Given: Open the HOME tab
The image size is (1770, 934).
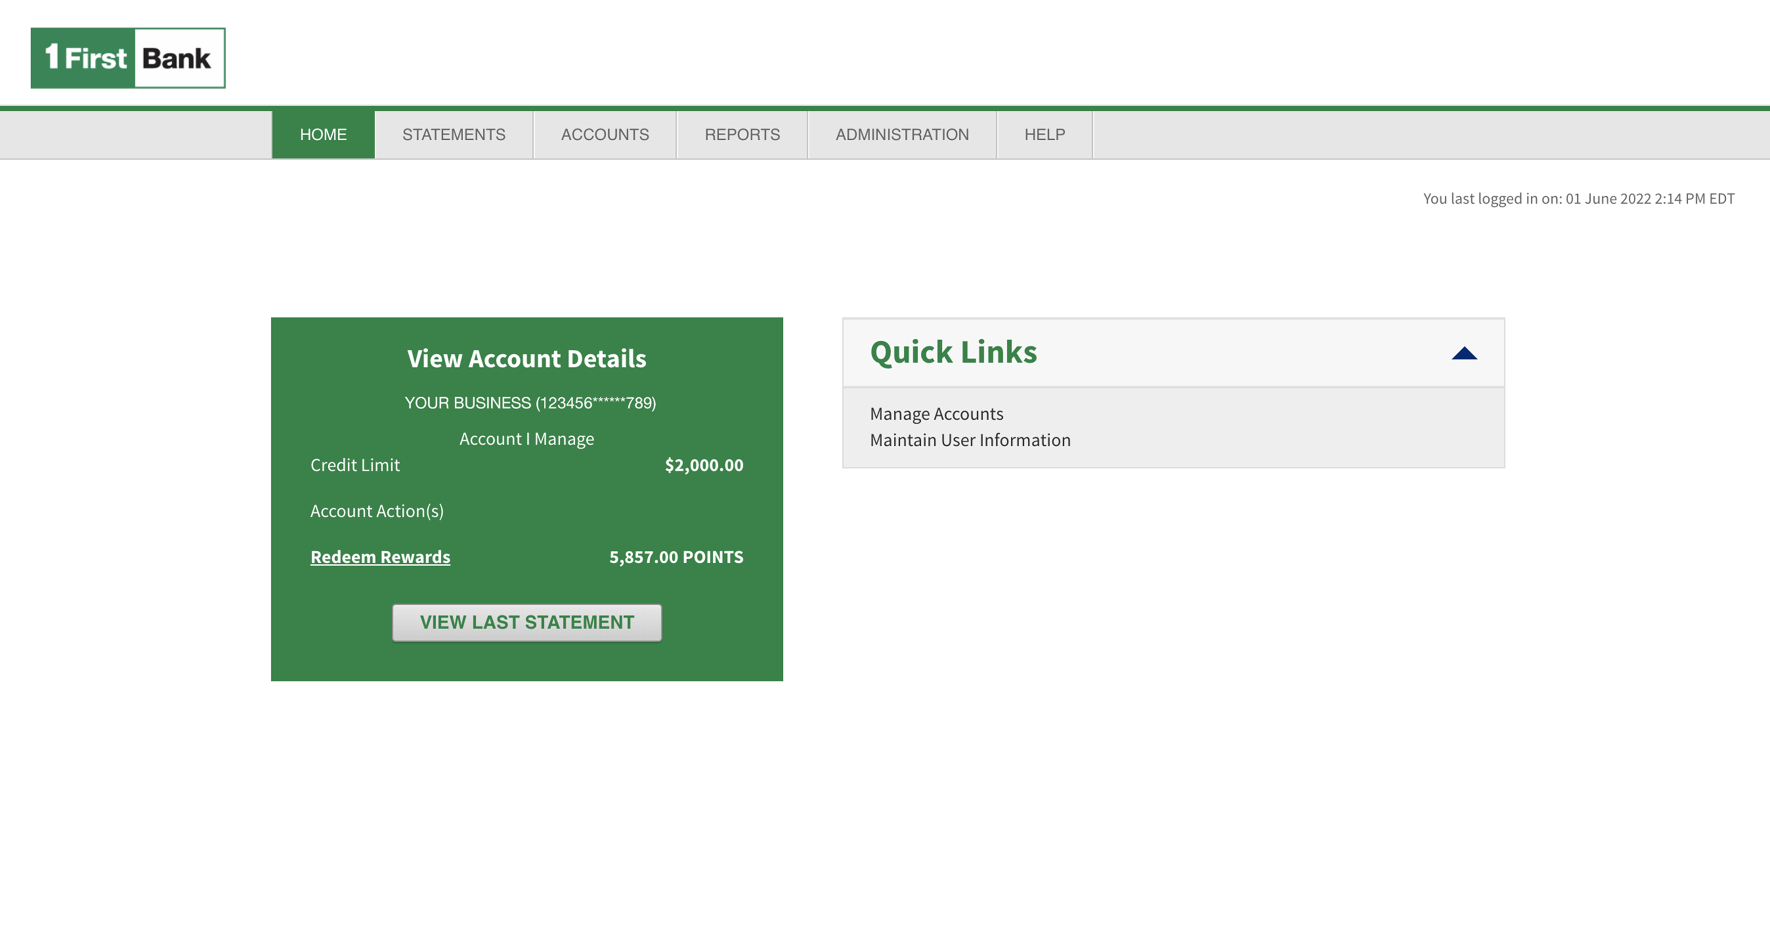Looking at the screenshot, I should [323, 135].
